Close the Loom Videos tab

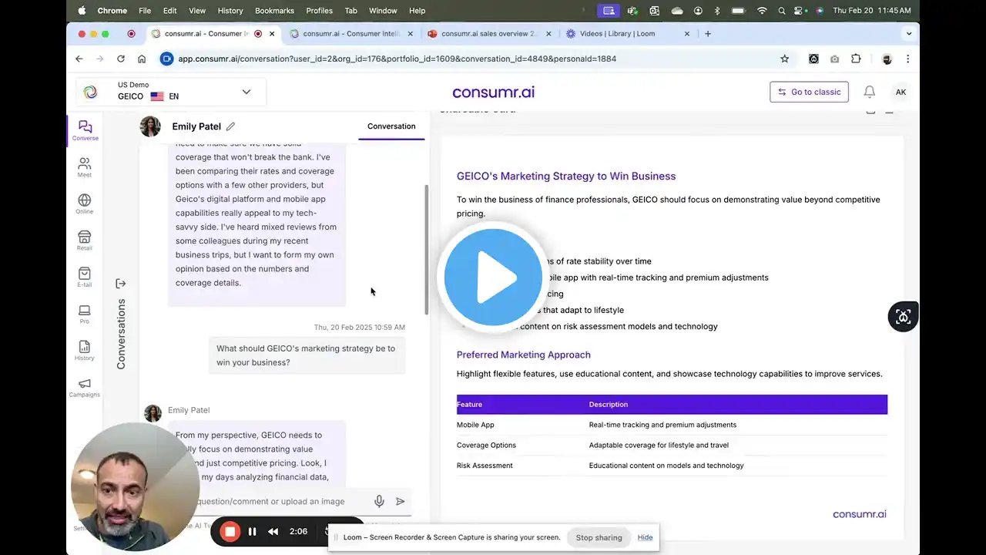click(x=687, y=34)
